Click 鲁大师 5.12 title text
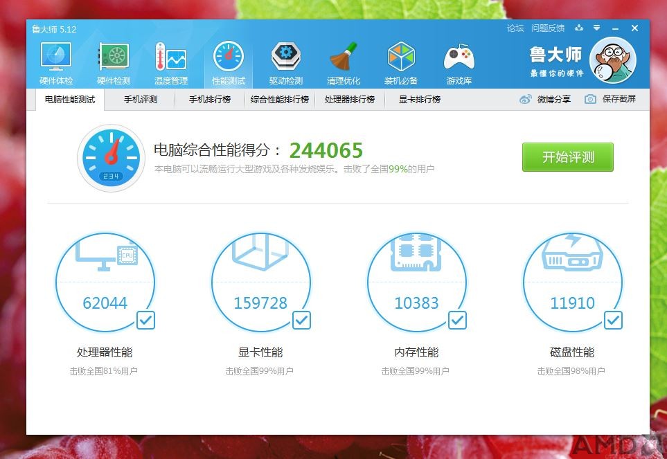Screen dimensions: 667x459 click(x=54, y=29)
